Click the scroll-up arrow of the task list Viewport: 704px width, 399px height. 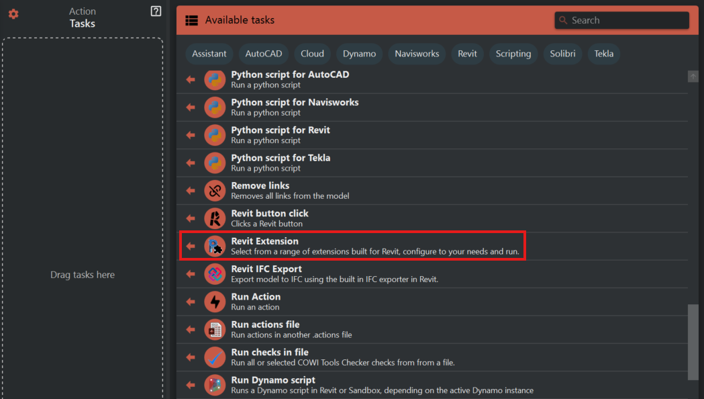(693, 77)
